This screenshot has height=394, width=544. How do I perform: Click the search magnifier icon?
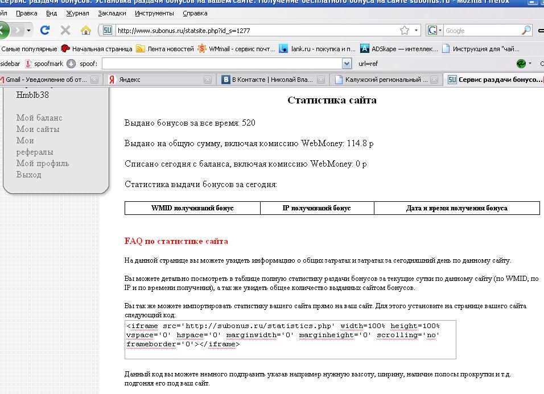click(x=526, y=30)
